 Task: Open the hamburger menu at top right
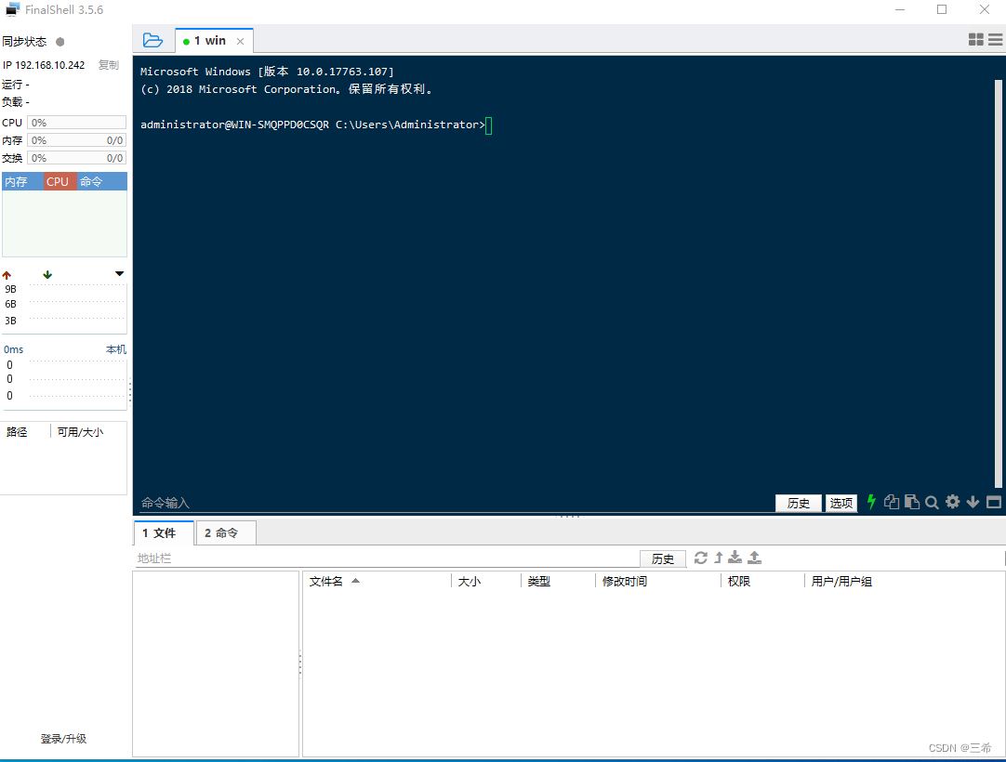pos(996,39)
